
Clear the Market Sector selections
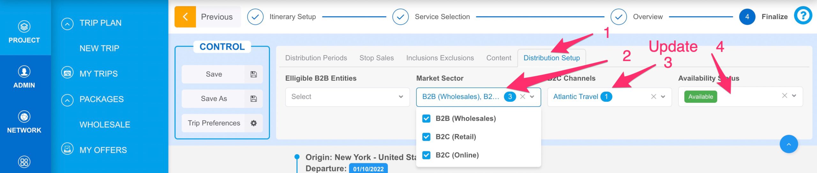point(522,97)
